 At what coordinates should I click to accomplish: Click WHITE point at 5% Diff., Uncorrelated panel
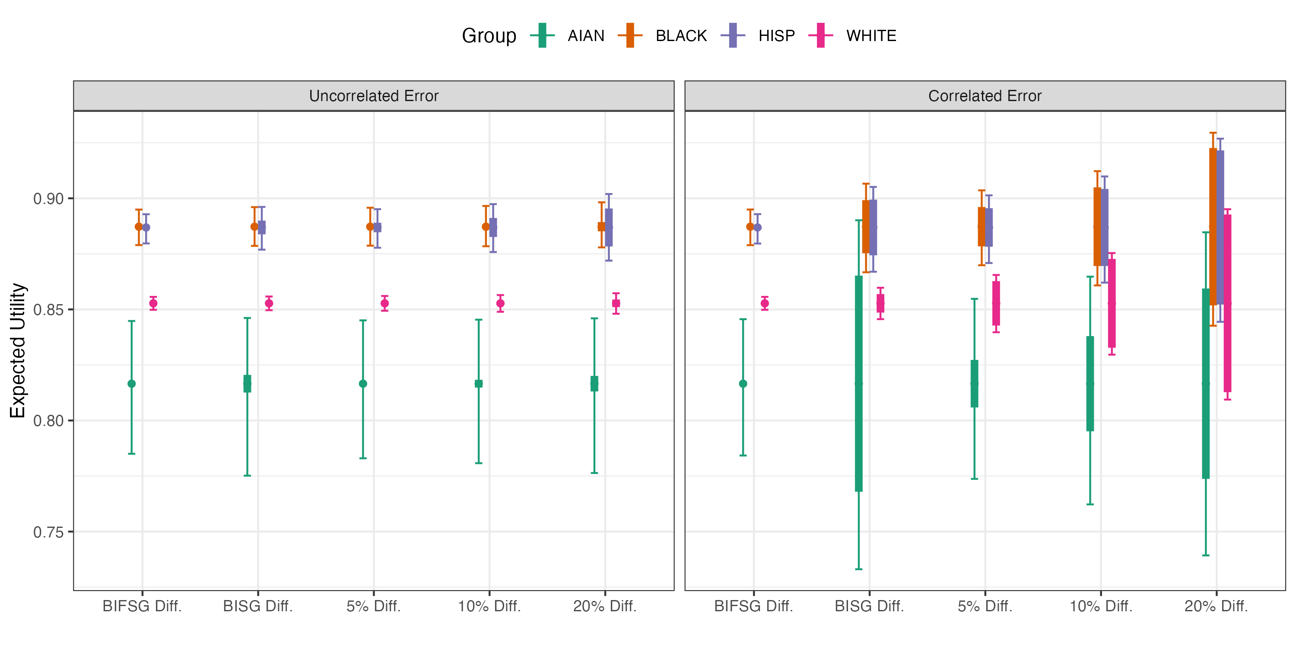[x=385, y=303]
